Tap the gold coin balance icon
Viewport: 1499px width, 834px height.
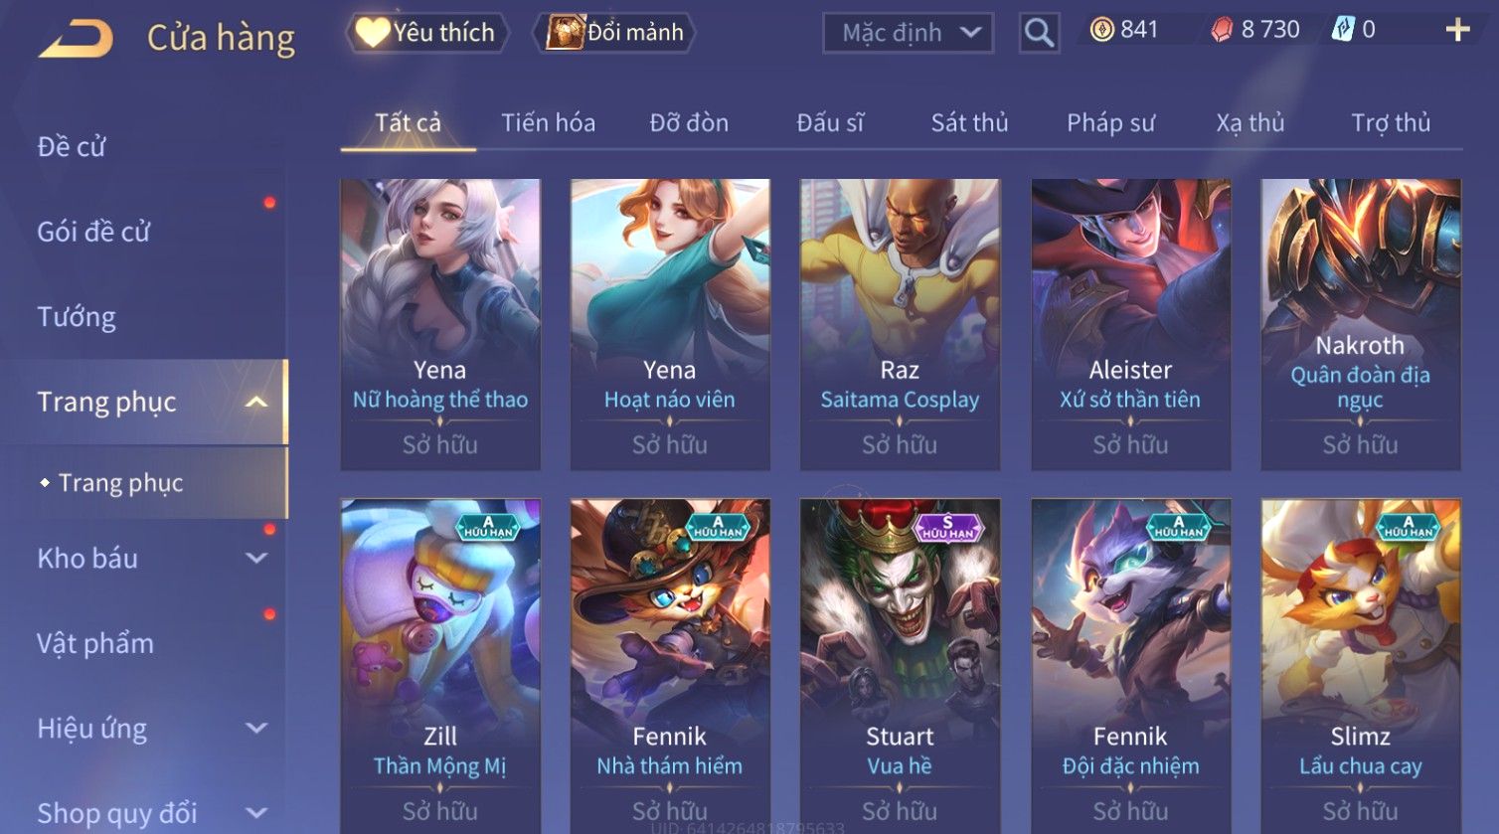coord(1101,30)
